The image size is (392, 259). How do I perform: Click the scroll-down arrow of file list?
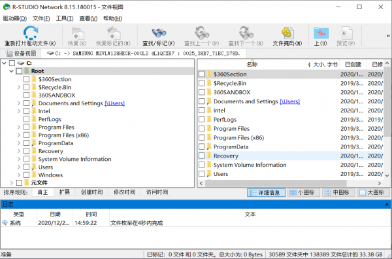(387, 175)
